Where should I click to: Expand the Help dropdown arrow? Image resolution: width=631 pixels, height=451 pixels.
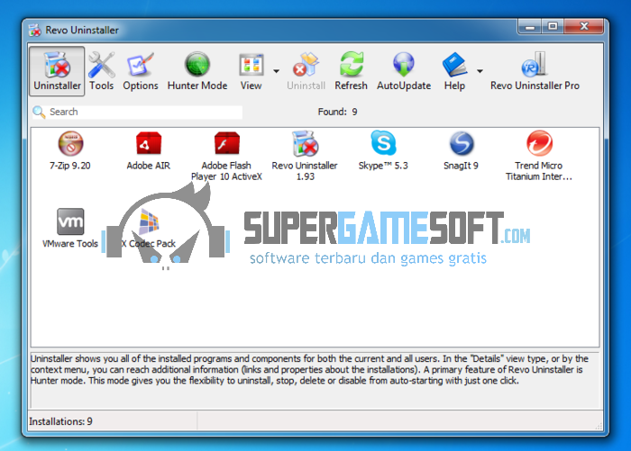(480, 71)
